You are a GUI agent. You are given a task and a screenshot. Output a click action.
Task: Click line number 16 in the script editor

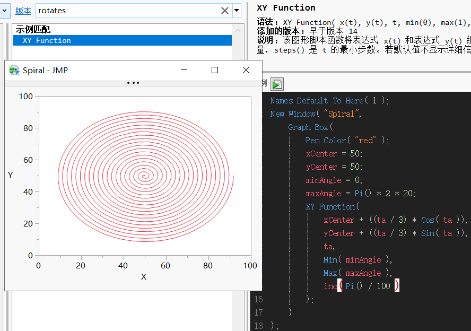[x=258, y=299]
